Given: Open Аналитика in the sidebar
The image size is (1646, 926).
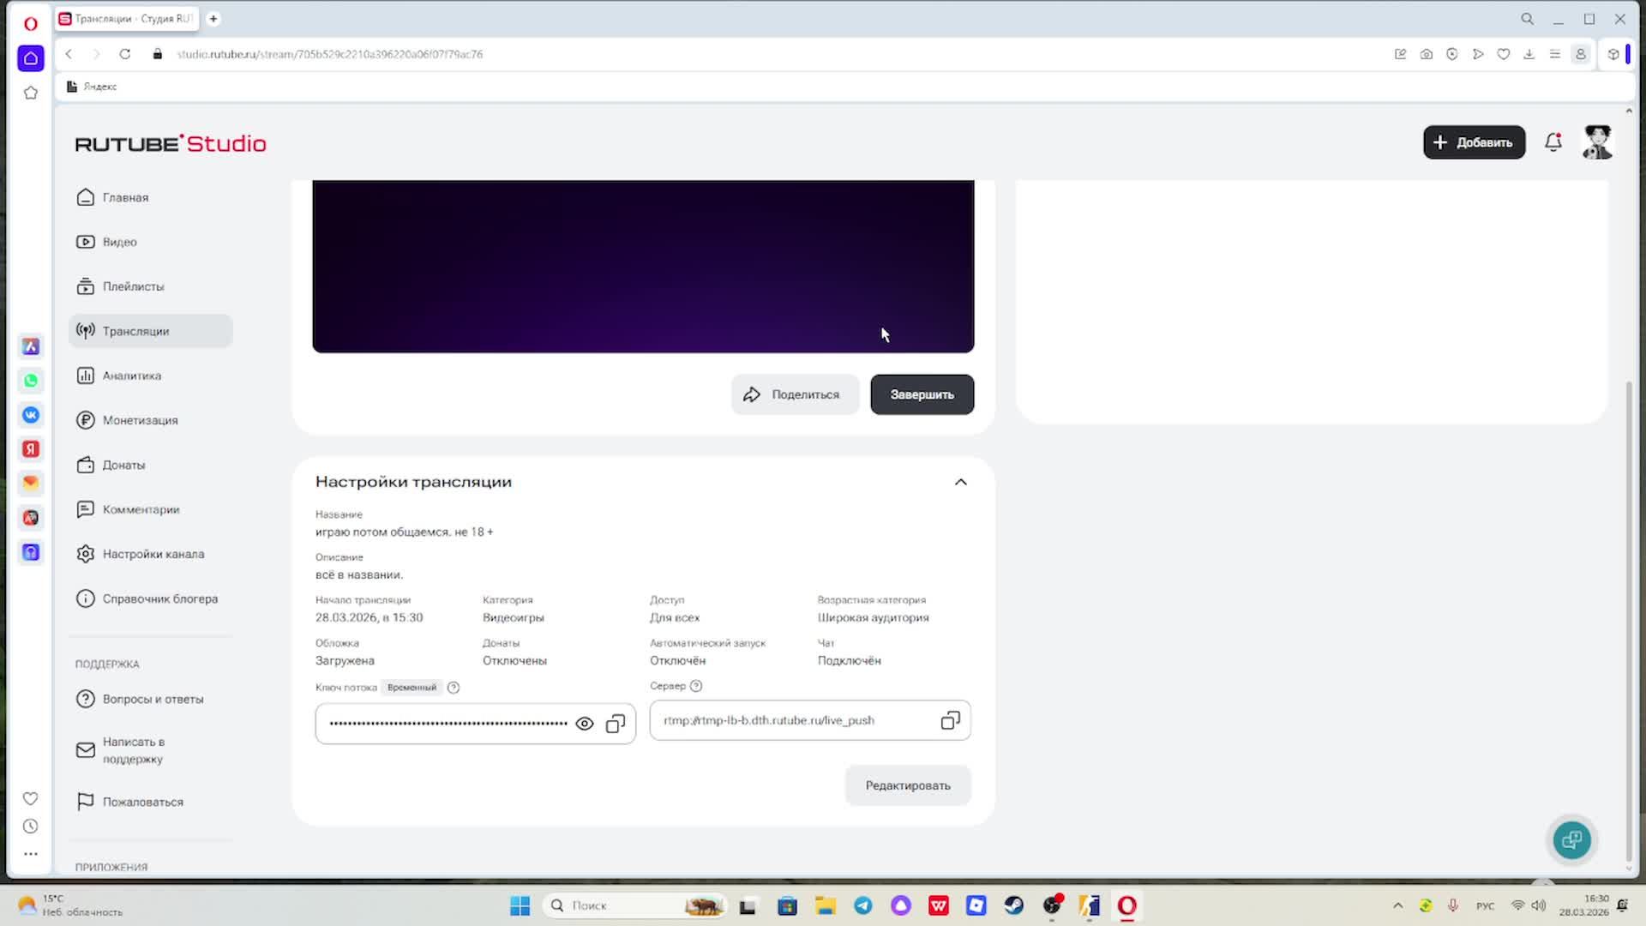Looking at the screenshot, I should [x=131, y=376].
